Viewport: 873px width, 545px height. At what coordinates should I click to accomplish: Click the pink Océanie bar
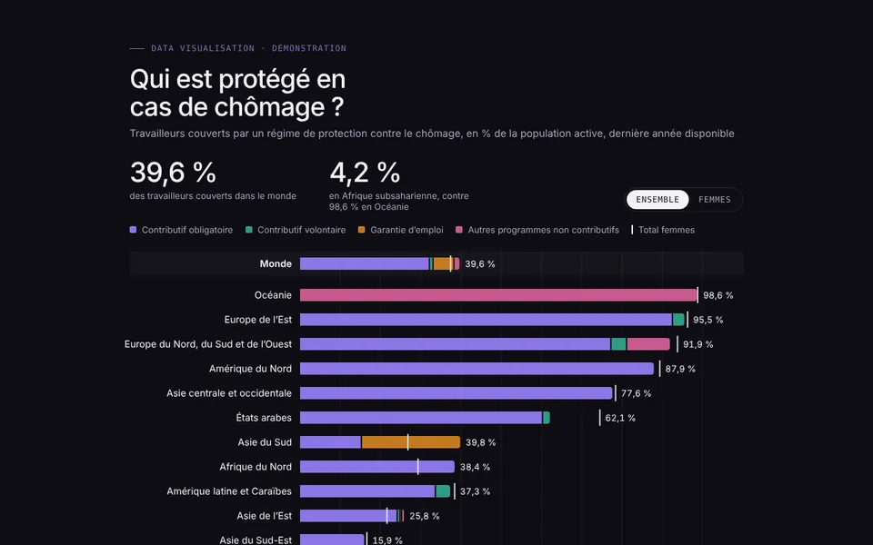click(x=498, y=294)
